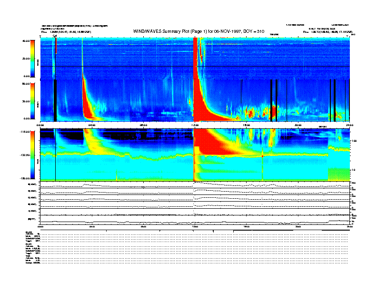
Task: Click the -132.50 label on TNR scale
Action: tap(25, 155)
